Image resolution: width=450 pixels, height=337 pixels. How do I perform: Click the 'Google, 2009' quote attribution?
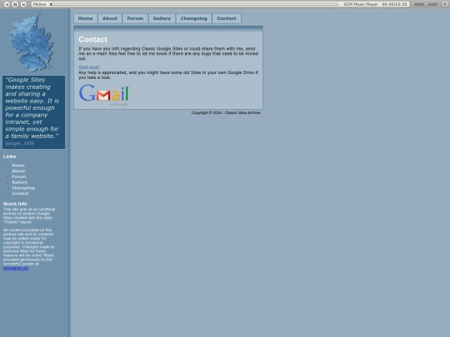click(x=20, y=143)
